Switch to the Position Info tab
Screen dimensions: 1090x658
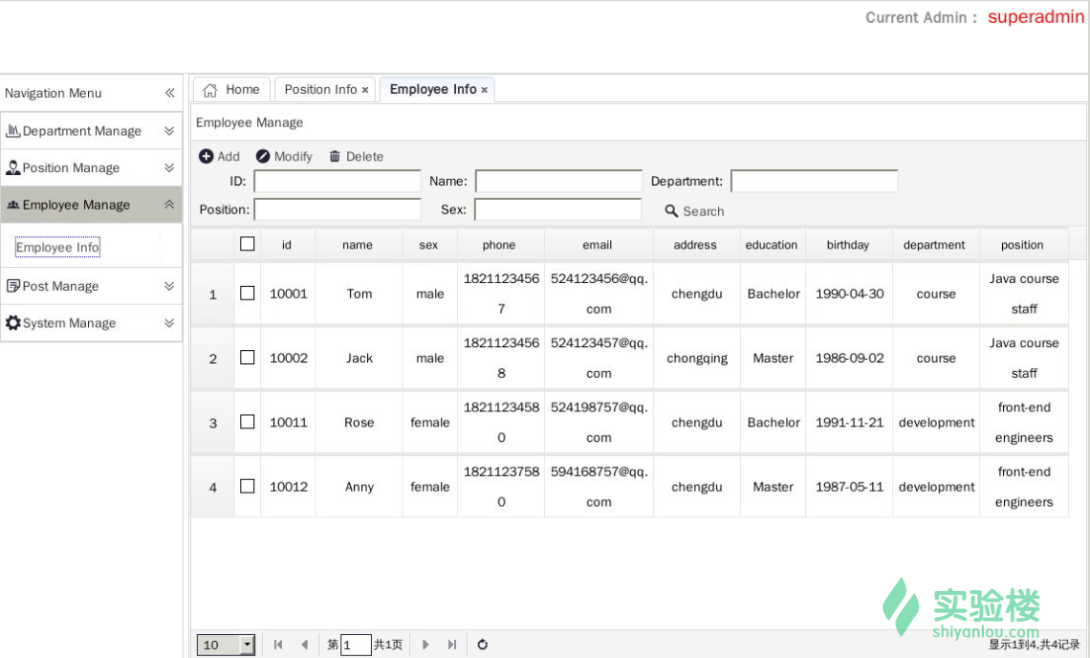[325, 90]
